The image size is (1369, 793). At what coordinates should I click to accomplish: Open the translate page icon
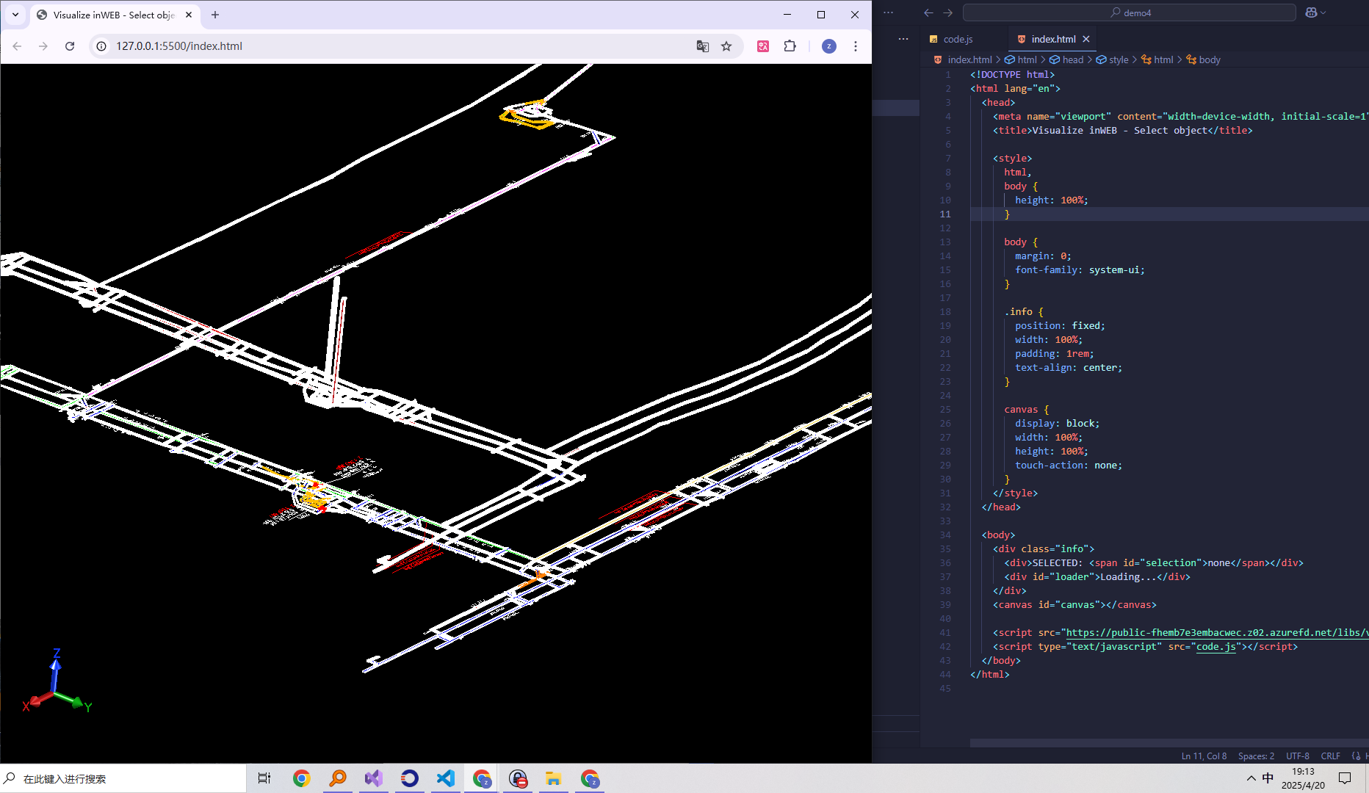click(703, 46)
